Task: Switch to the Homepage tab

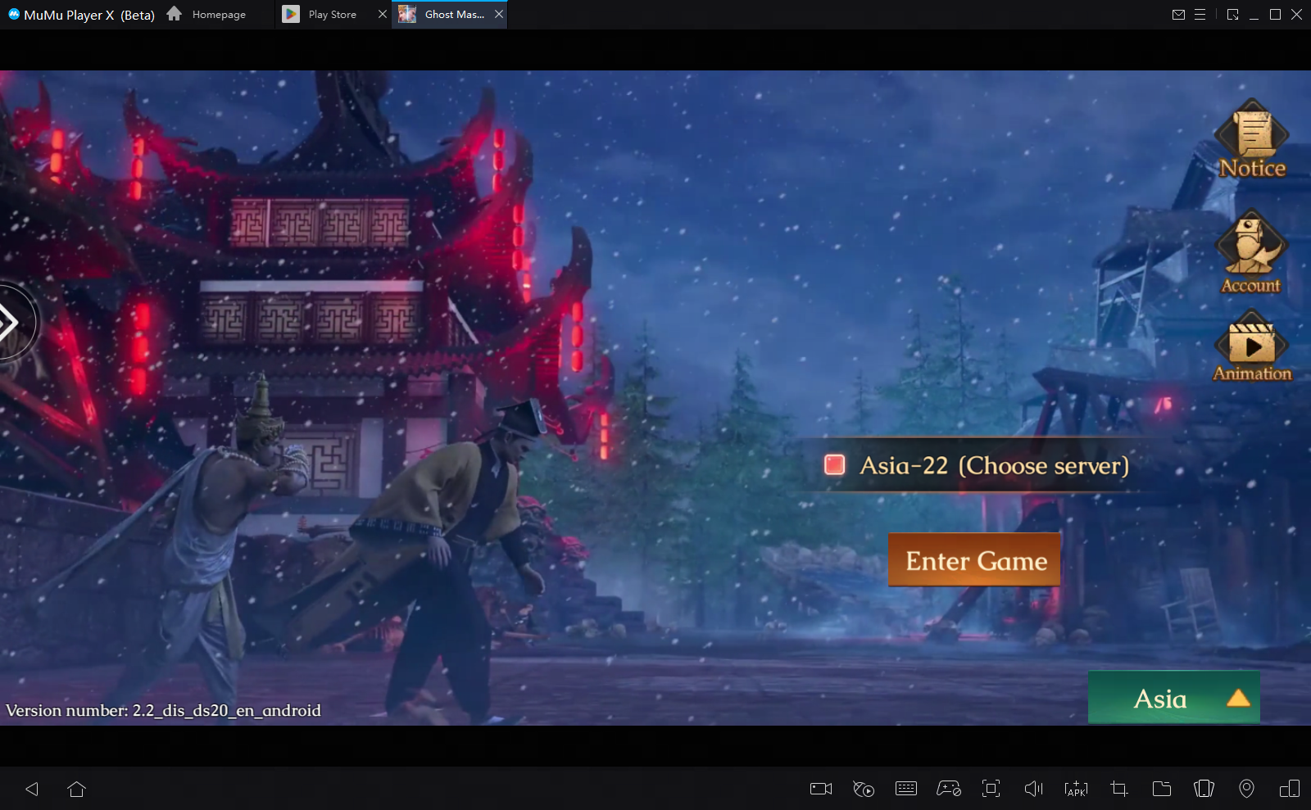Action: click(x=216, y=14)
